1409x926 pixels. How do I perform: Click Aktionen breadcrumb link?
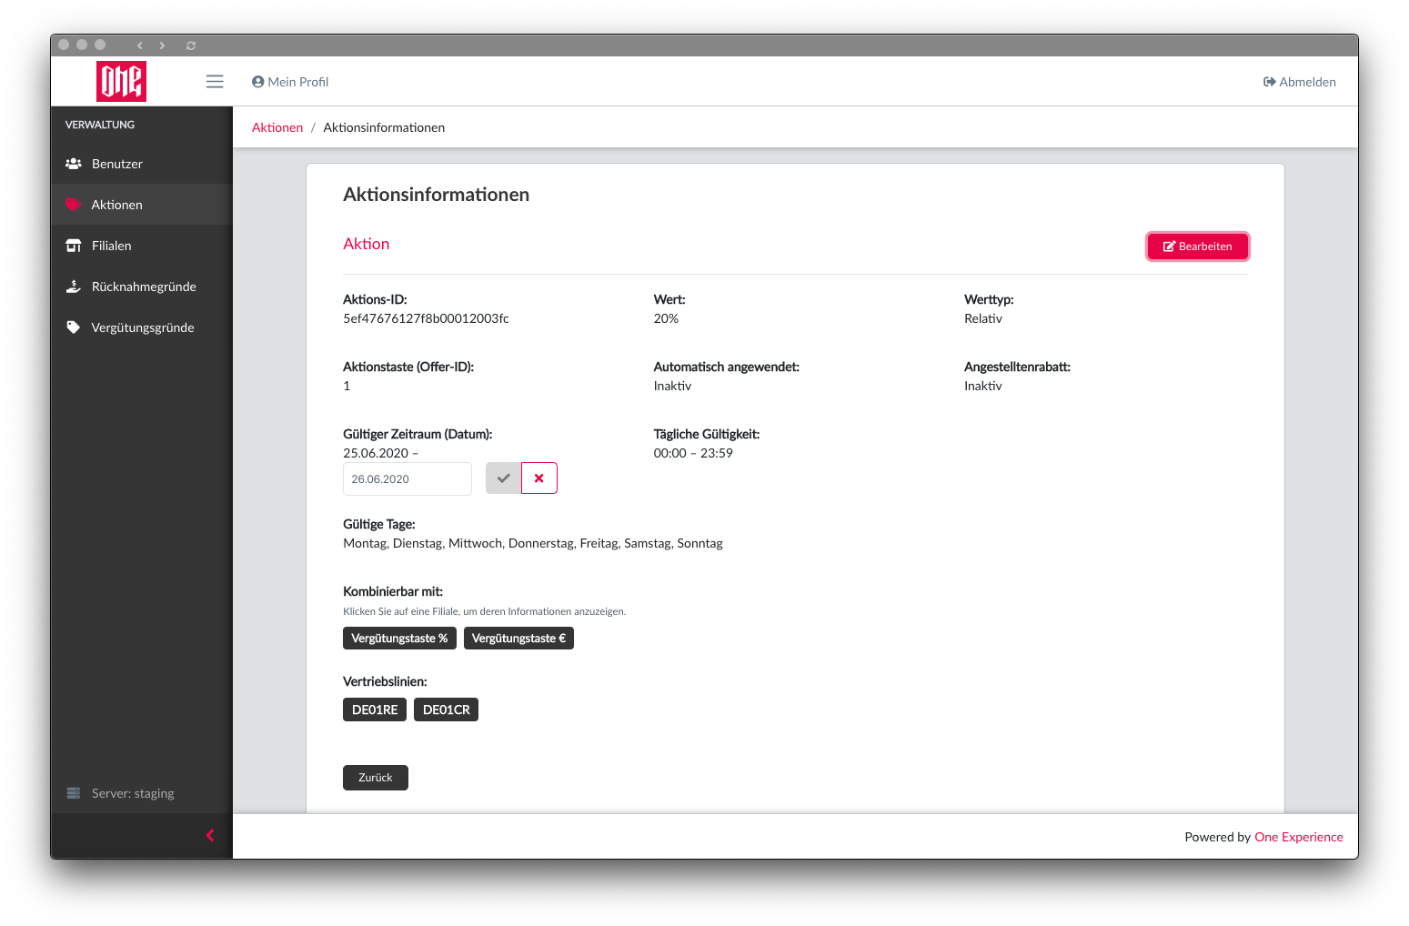[x=277, y=127]
